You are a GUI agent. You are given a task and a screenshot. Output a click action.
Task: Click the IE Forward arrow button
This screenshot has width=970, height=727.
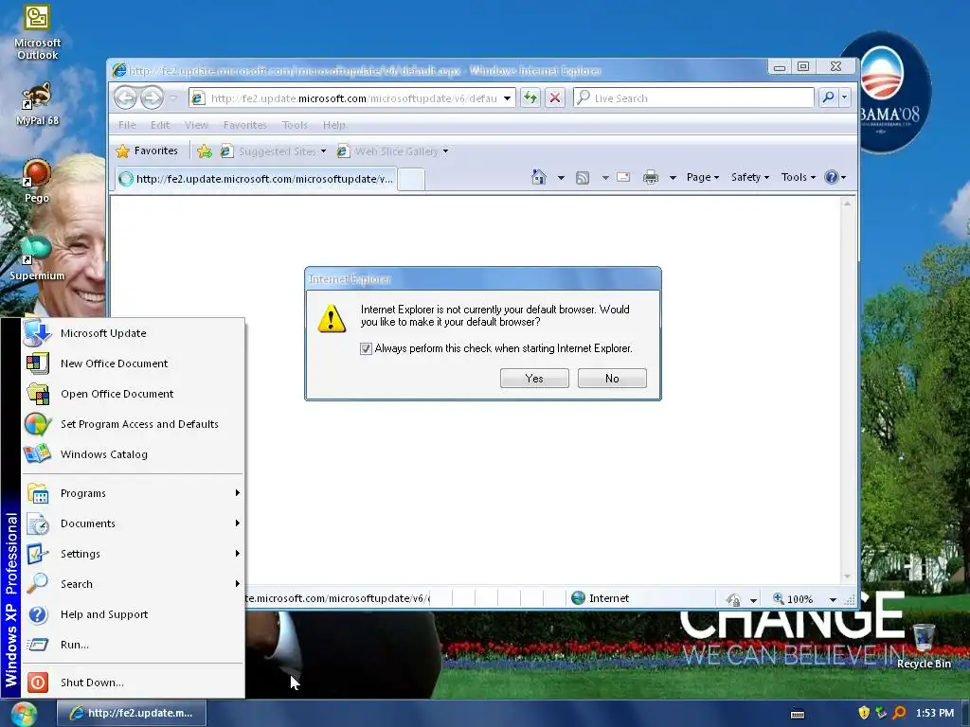pos(152,98)
